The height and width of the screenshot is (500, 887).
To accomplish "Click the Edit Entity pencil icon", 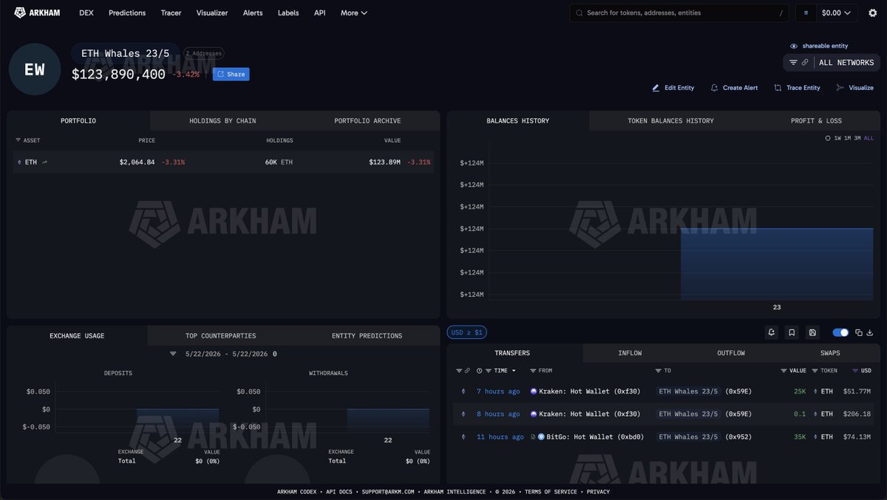I will 656,88.
